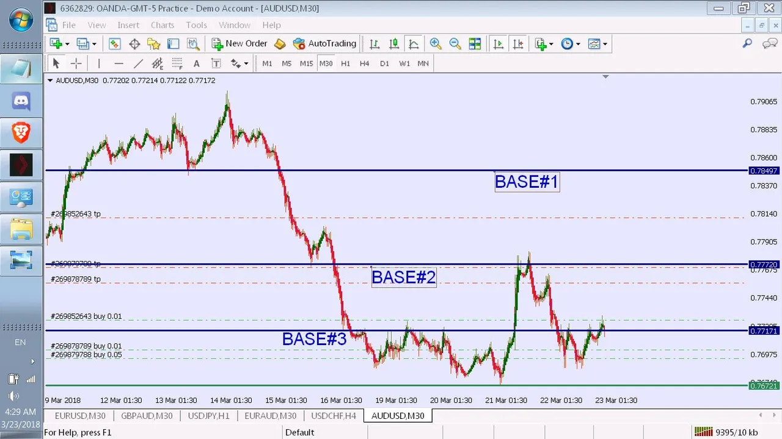Switch timeframe to D1
The width and height of the screenshot is (782, 439).
[384, 63]
